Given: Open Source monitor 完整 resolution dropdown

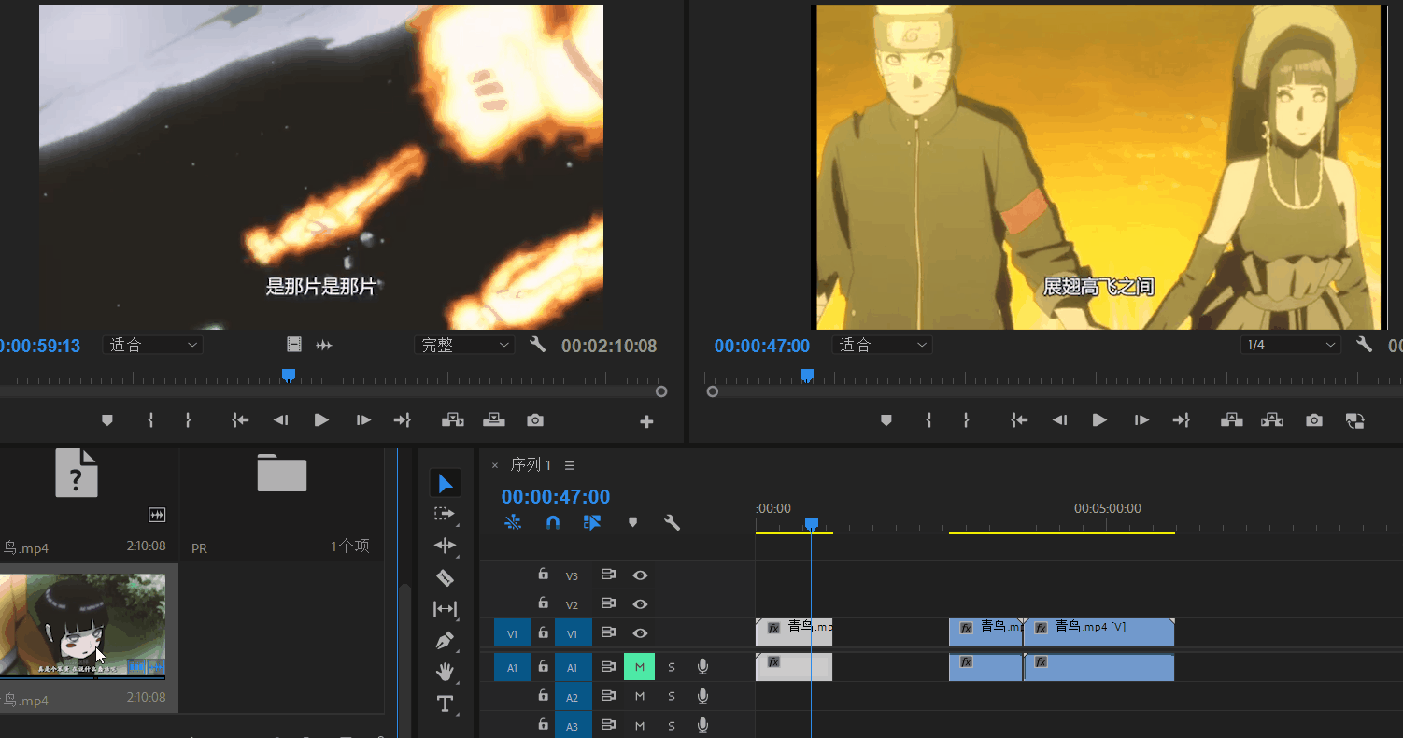Looking at the screenshot, I should [x=464, y=345].
